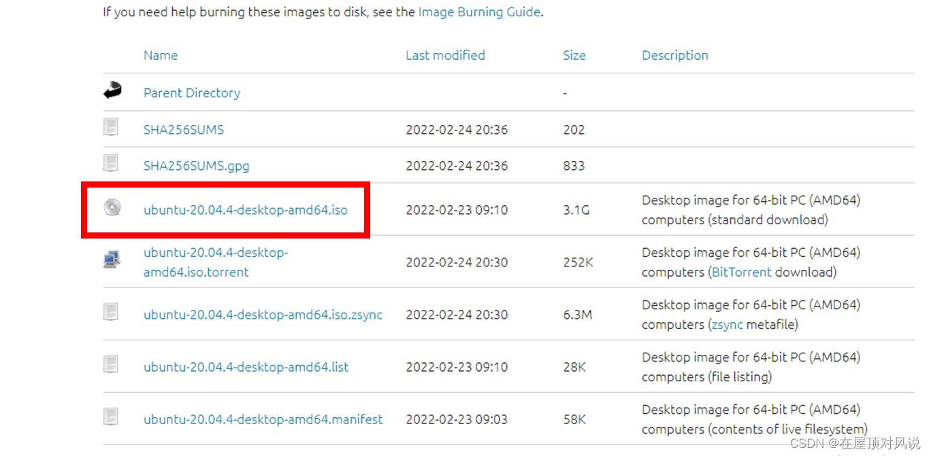Click the file icon beside iso.zsync
Viewport: 931px width, 456px height.
click(111, 312)
